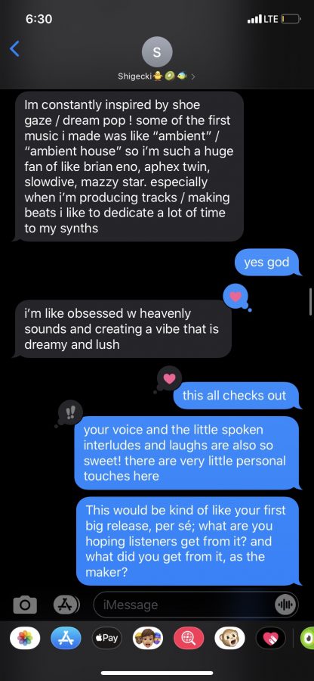Open the Shigecki contact avatar
This screenshot has width=314, height=681.
click(157, 52)
